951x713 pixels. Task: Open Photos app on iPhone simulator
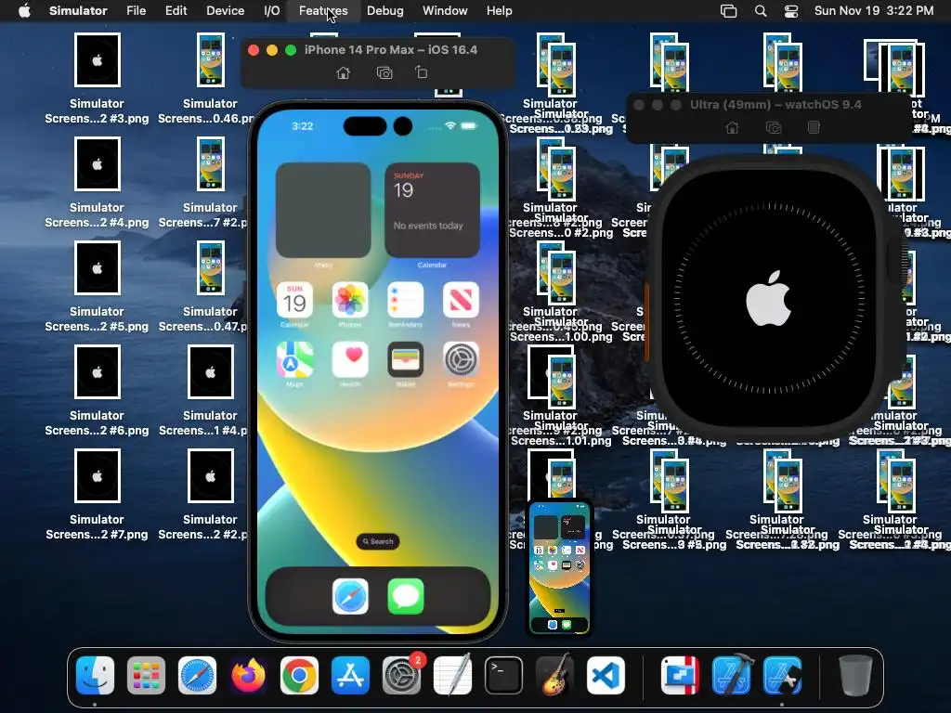coord(350,300)
